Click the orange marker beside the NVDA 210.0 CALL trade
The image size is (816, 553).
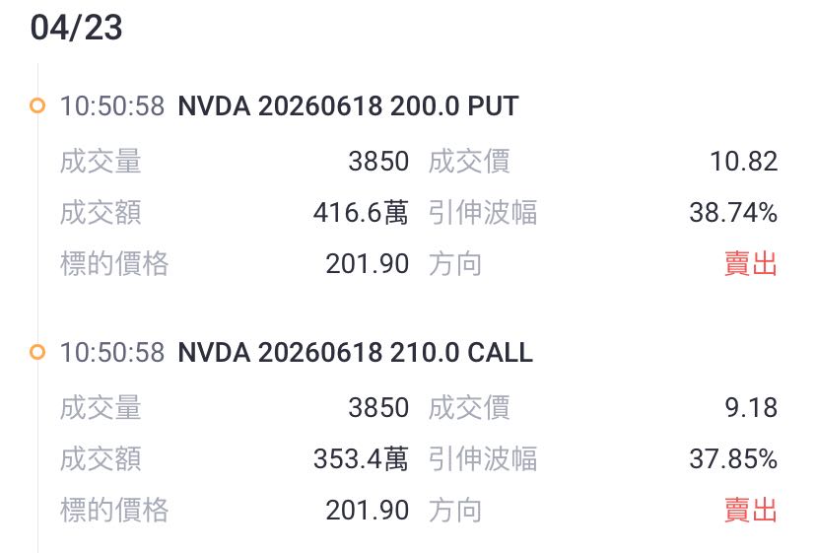[x=37, y=352]
